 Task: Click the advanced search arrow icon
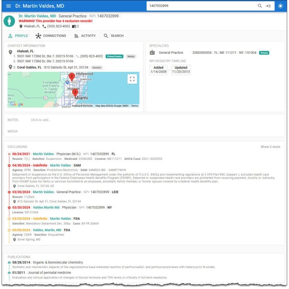268,6
